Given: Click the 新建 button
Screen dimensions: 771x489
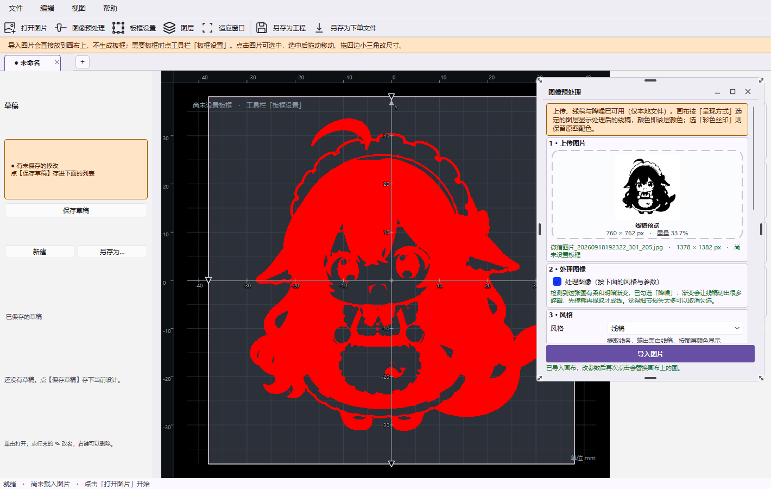Looking at the screenshot, I should pyautogui.click(x=40, y=252).
